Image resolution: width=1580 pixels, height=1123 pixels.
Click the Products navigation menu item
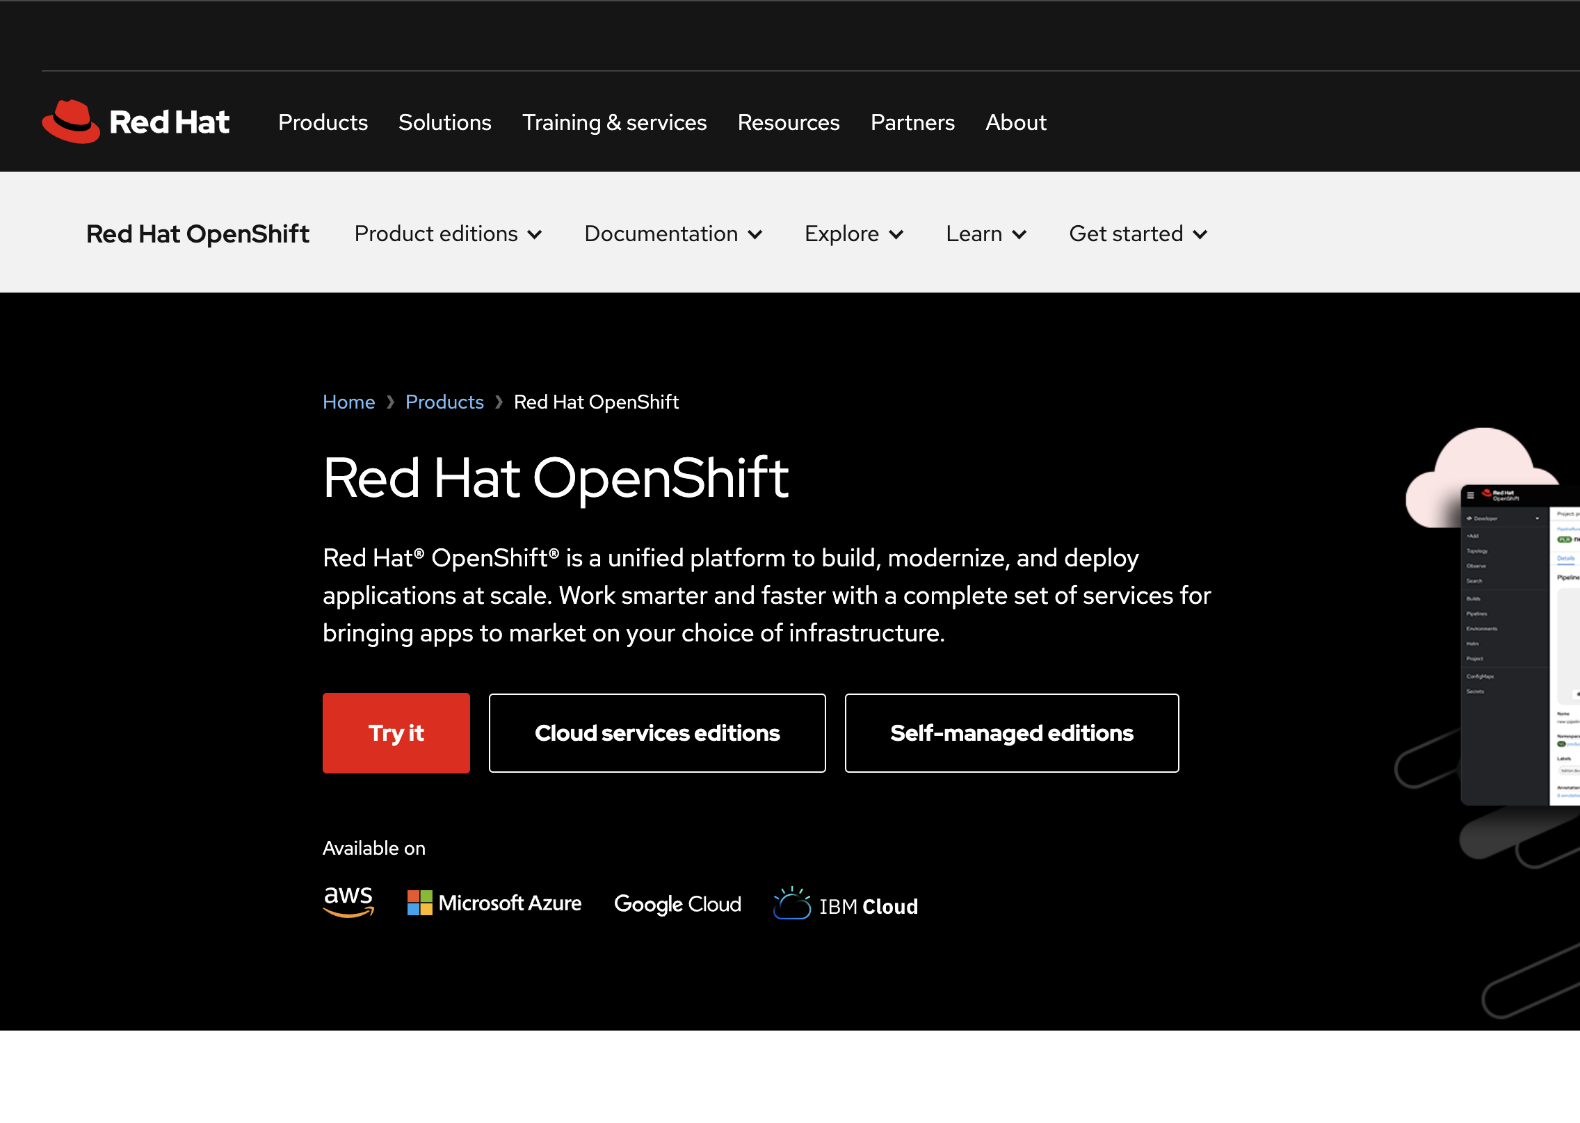(322, 123)
